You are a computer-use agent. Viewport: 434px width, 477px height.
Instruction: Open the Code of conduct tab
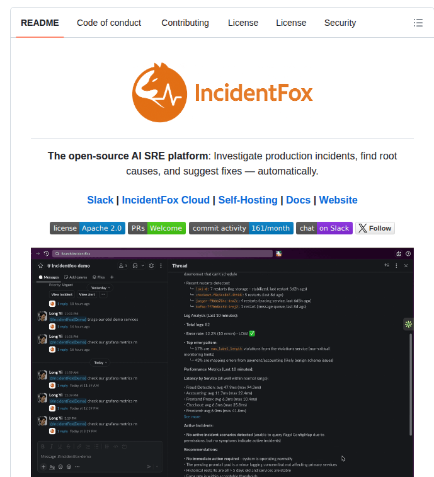pyautogui.click(x=109, y=23)
